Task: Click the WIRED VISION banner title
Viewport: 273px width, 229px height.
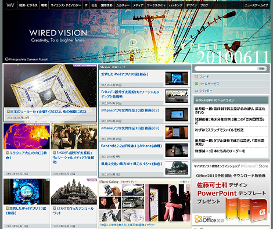Action: (58, 33)
